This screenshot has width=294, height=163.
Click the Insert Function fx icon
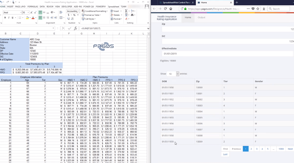tap(75, 28)
